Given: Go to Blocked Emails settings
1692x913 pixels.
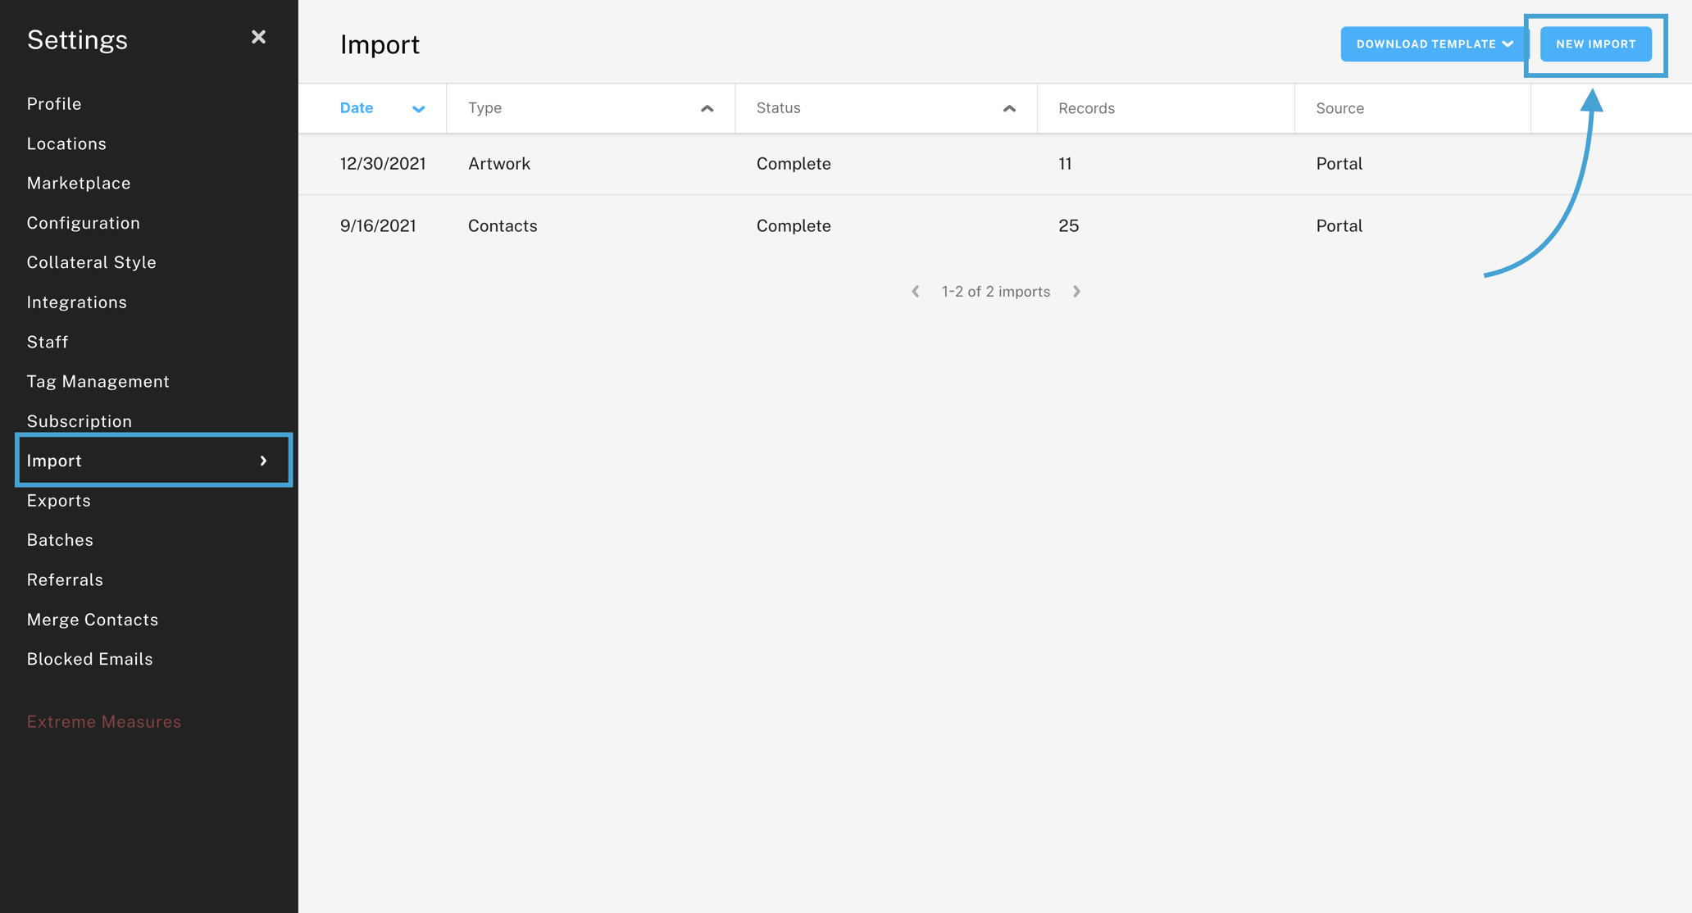Looking at the screenshot, I should 89,658.
